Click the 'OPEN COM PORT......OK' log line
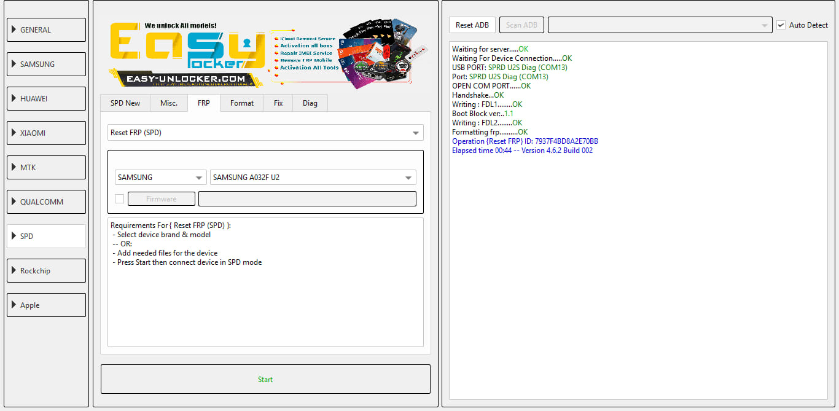839x411 pixels. (491, 86)
